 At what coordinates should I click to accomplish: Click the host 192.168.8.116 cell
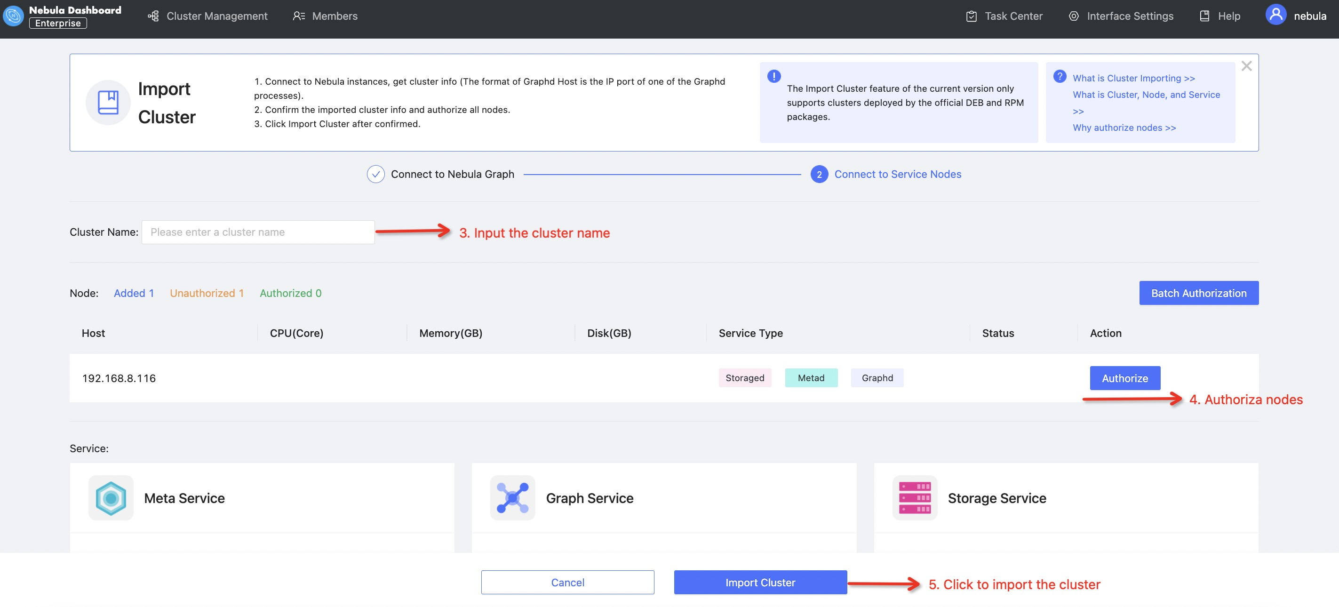[119, 378]
